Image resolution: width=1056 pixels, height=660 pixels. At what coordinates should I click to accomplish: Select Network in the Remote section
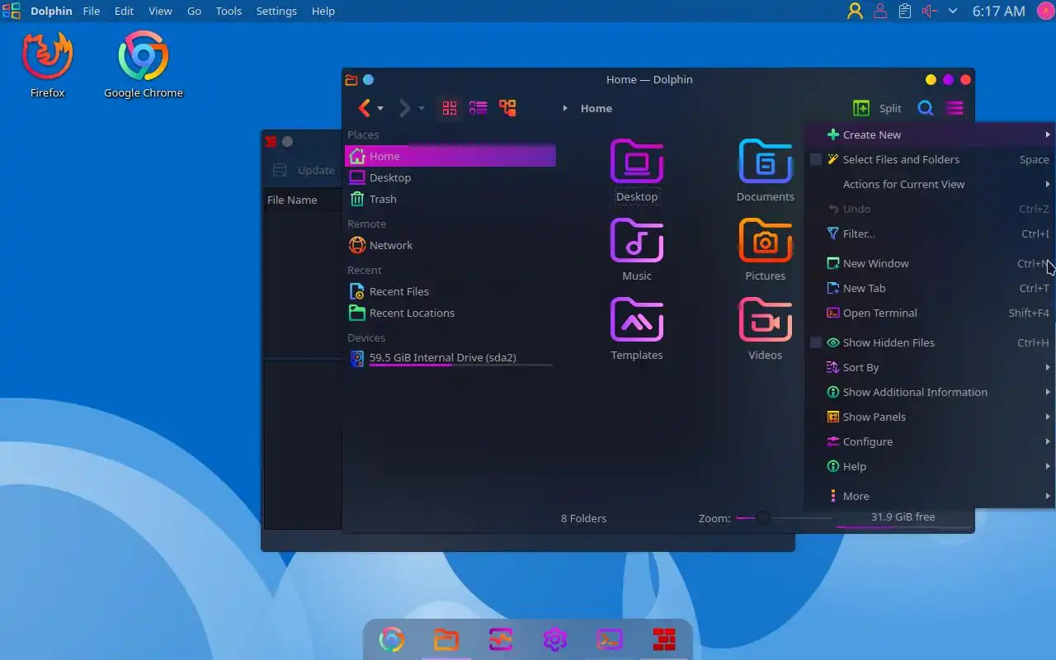pyautogui.click(x=450, y=245)
